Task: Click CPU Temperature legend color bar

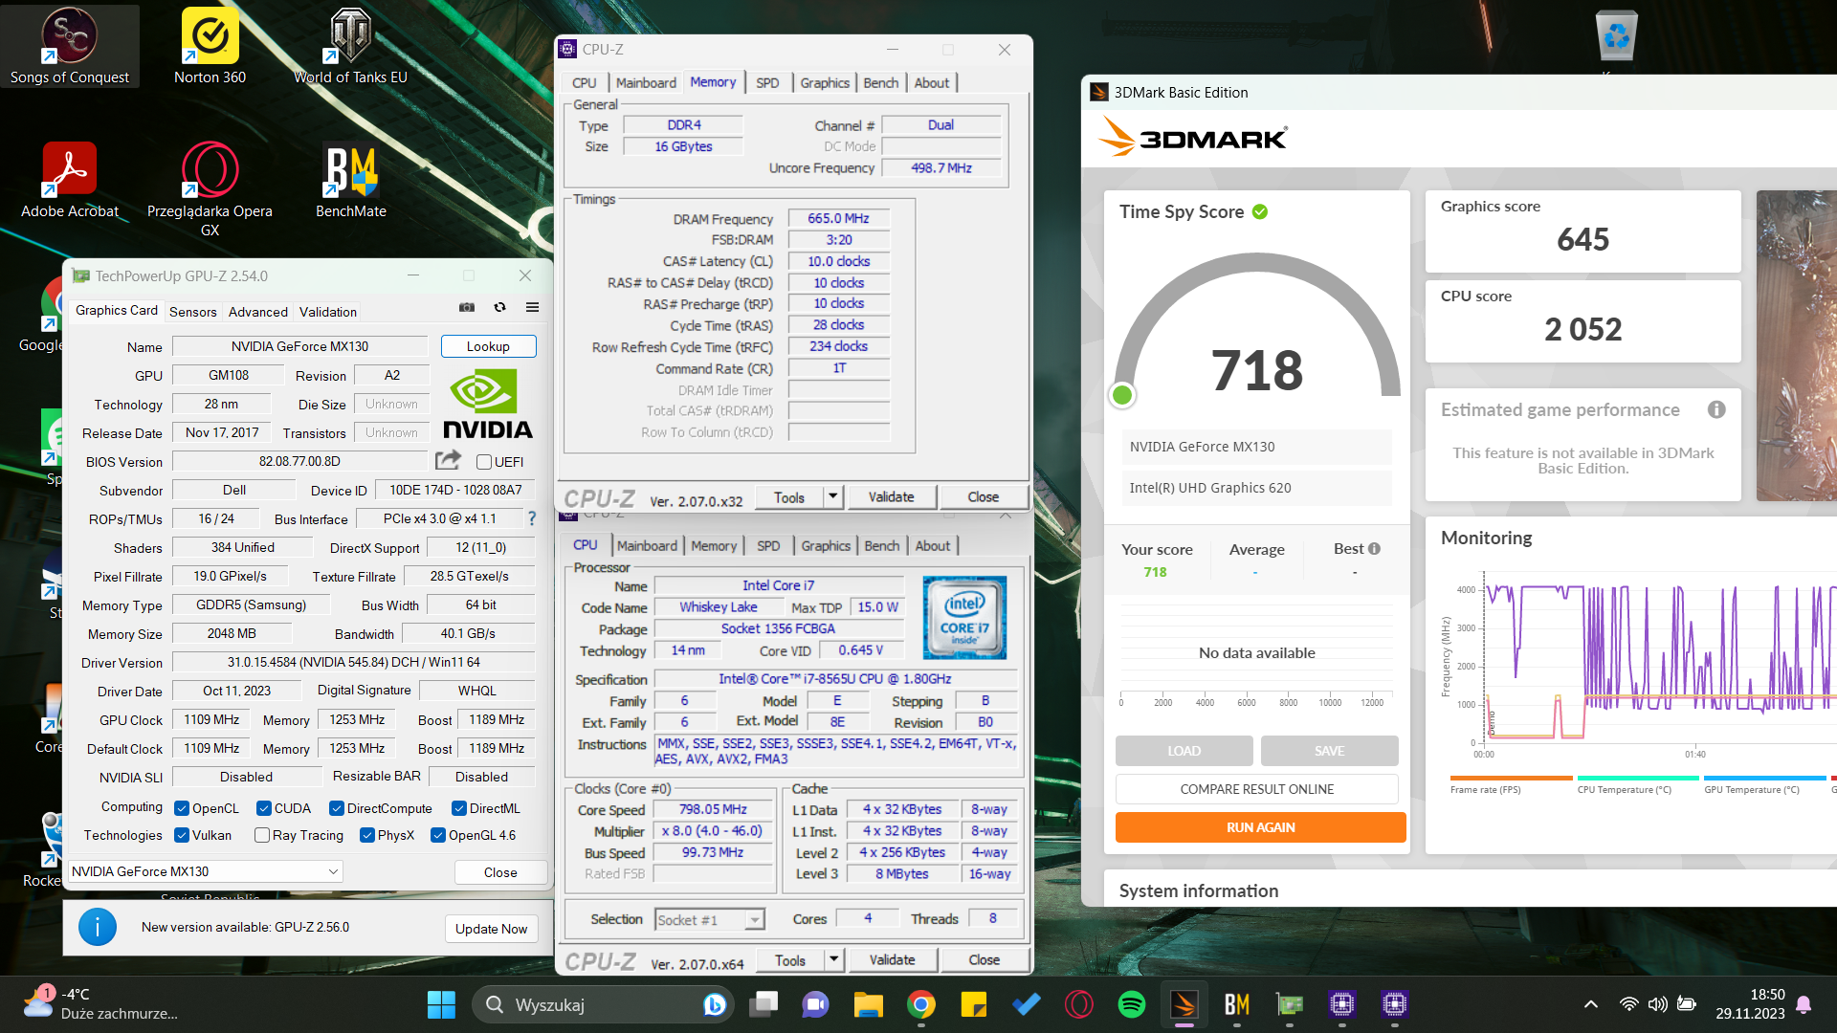Action: [1638, 778]
